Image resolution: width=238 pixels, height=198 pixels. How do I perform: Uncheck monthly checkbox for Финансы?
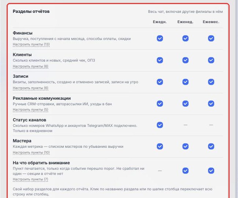[x=211, y=38]
